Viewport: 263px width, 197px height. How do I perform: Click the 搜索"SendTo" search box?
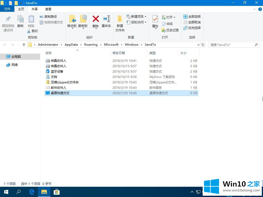[234, 45]
